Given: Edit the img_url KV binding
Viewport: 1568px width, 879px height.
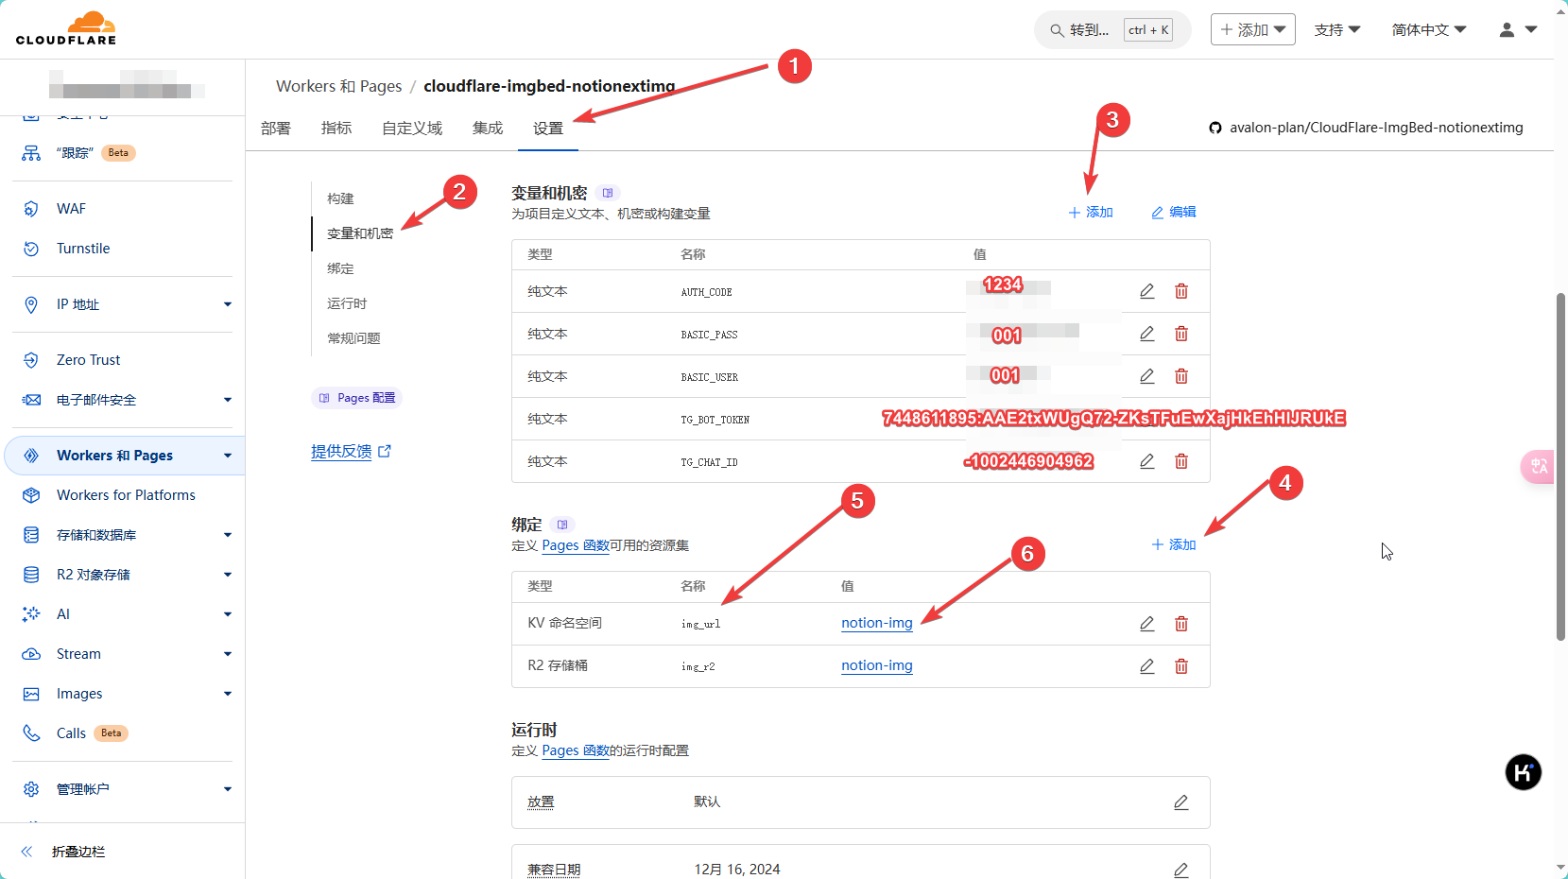Looking at the screenshot, I should tap(1146, 624).
